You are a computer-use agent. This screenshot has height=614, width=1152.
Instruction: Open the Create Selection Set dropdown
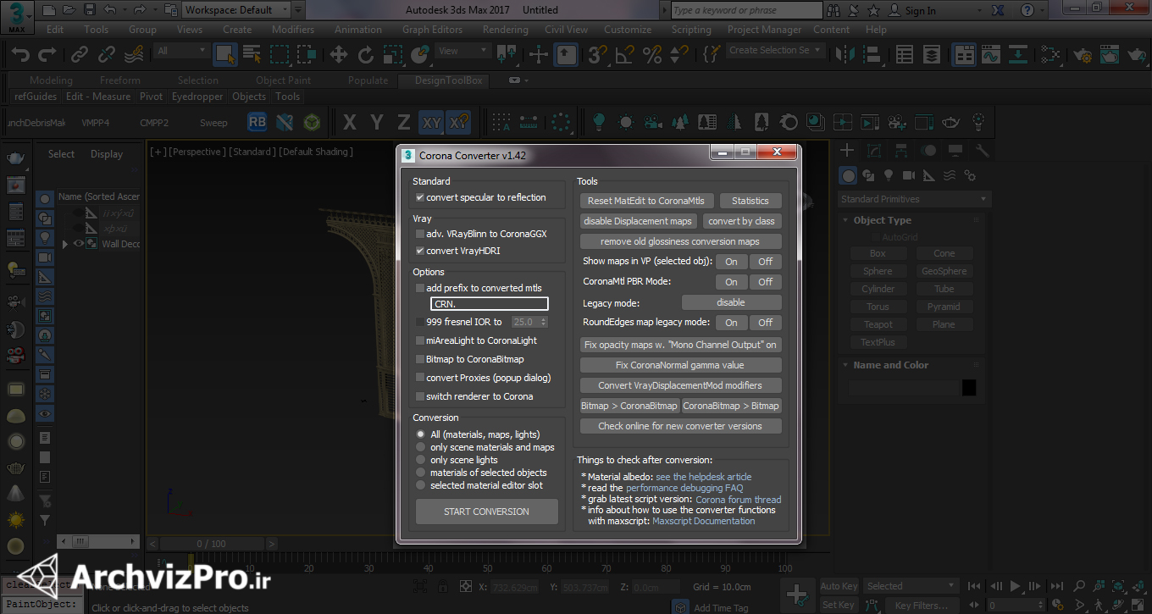click(775, 50)
